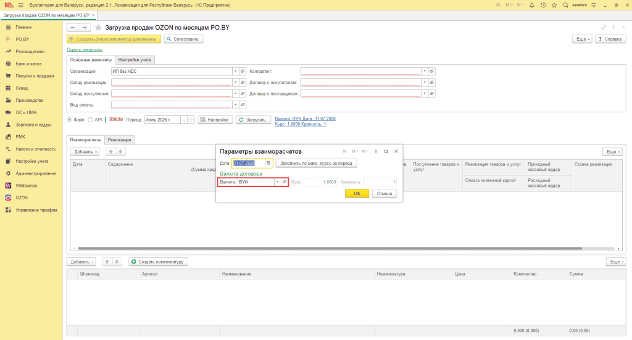Expand the Вид оплаты dropdown
The height and width of the screenshot is (340, 632).
[x=235, y=105]
